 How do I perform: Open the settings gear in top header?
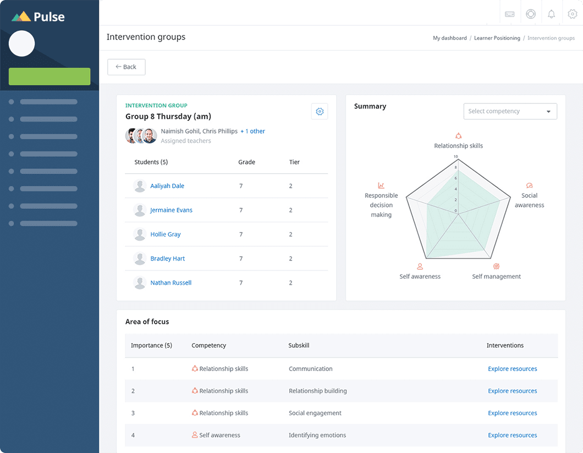(x=573, y=14)
